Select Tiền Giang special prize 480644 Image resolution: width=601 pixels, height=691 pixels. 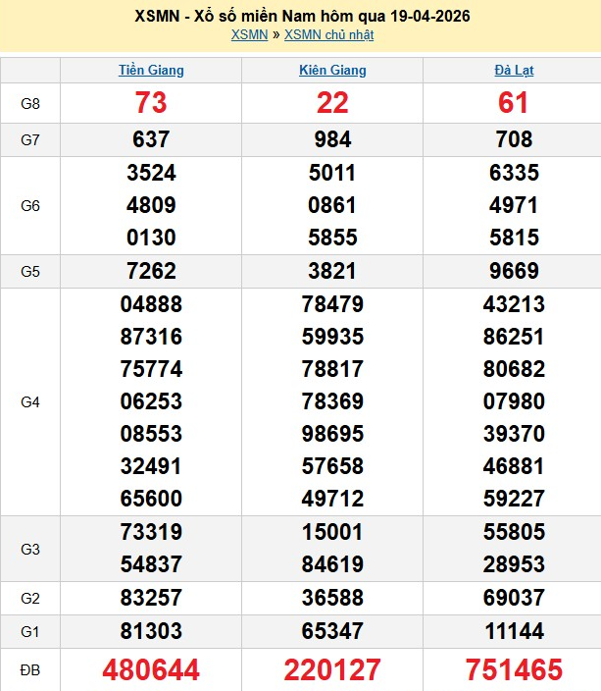click(x=151, y=670)
